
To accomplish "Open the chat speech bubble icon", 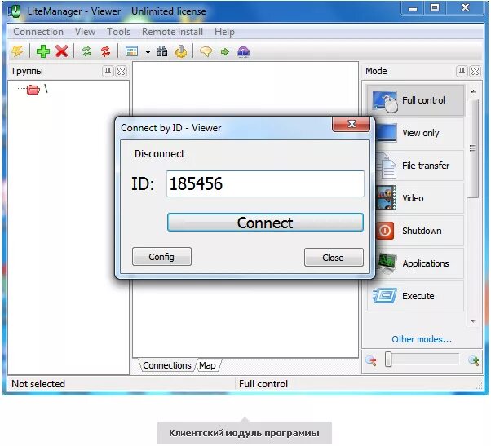I will (206, 51).
